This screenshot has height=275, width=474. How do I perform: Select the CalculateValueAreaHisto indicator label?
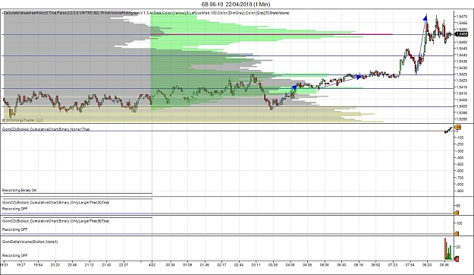(51, 13)
